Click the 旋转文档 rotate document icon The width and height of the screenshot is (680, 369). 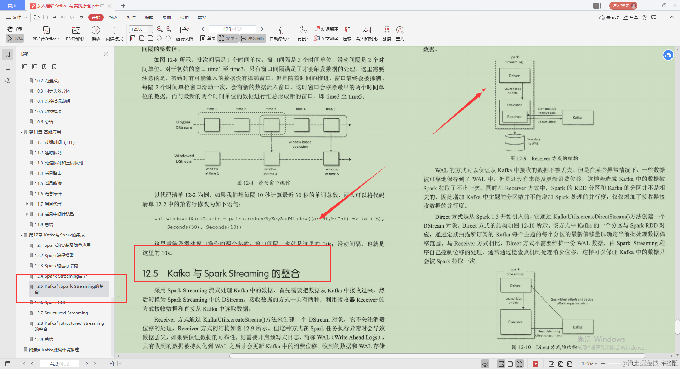[184, 33]
